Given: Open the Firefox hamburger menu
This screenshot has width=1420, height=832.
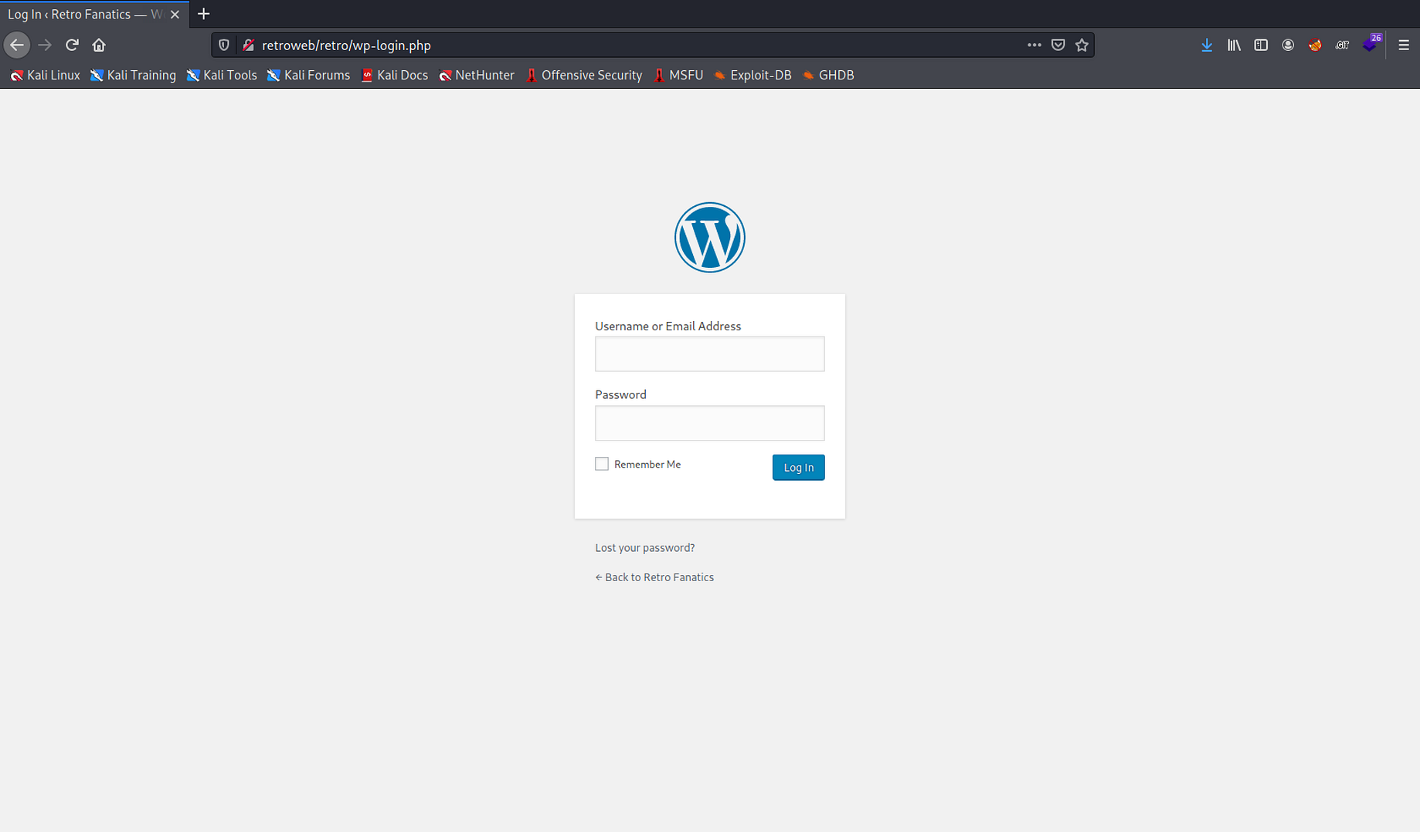Looking at the screenshot, I should click(x=1404, y=45).
